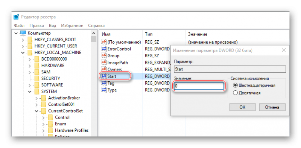Select the Шестнадцатеричная radio button

tap(235, 85)
